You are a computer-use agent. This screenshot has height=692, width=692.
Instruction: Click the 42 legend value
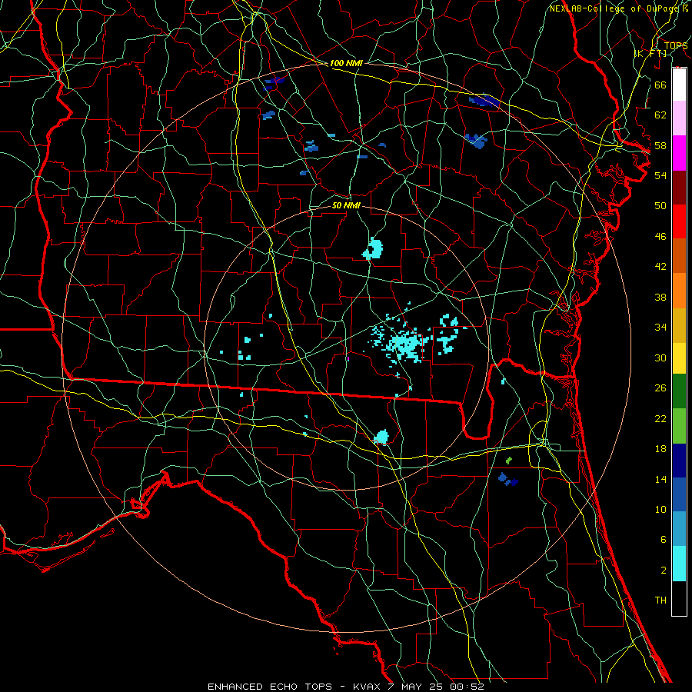tap(660, 267)
